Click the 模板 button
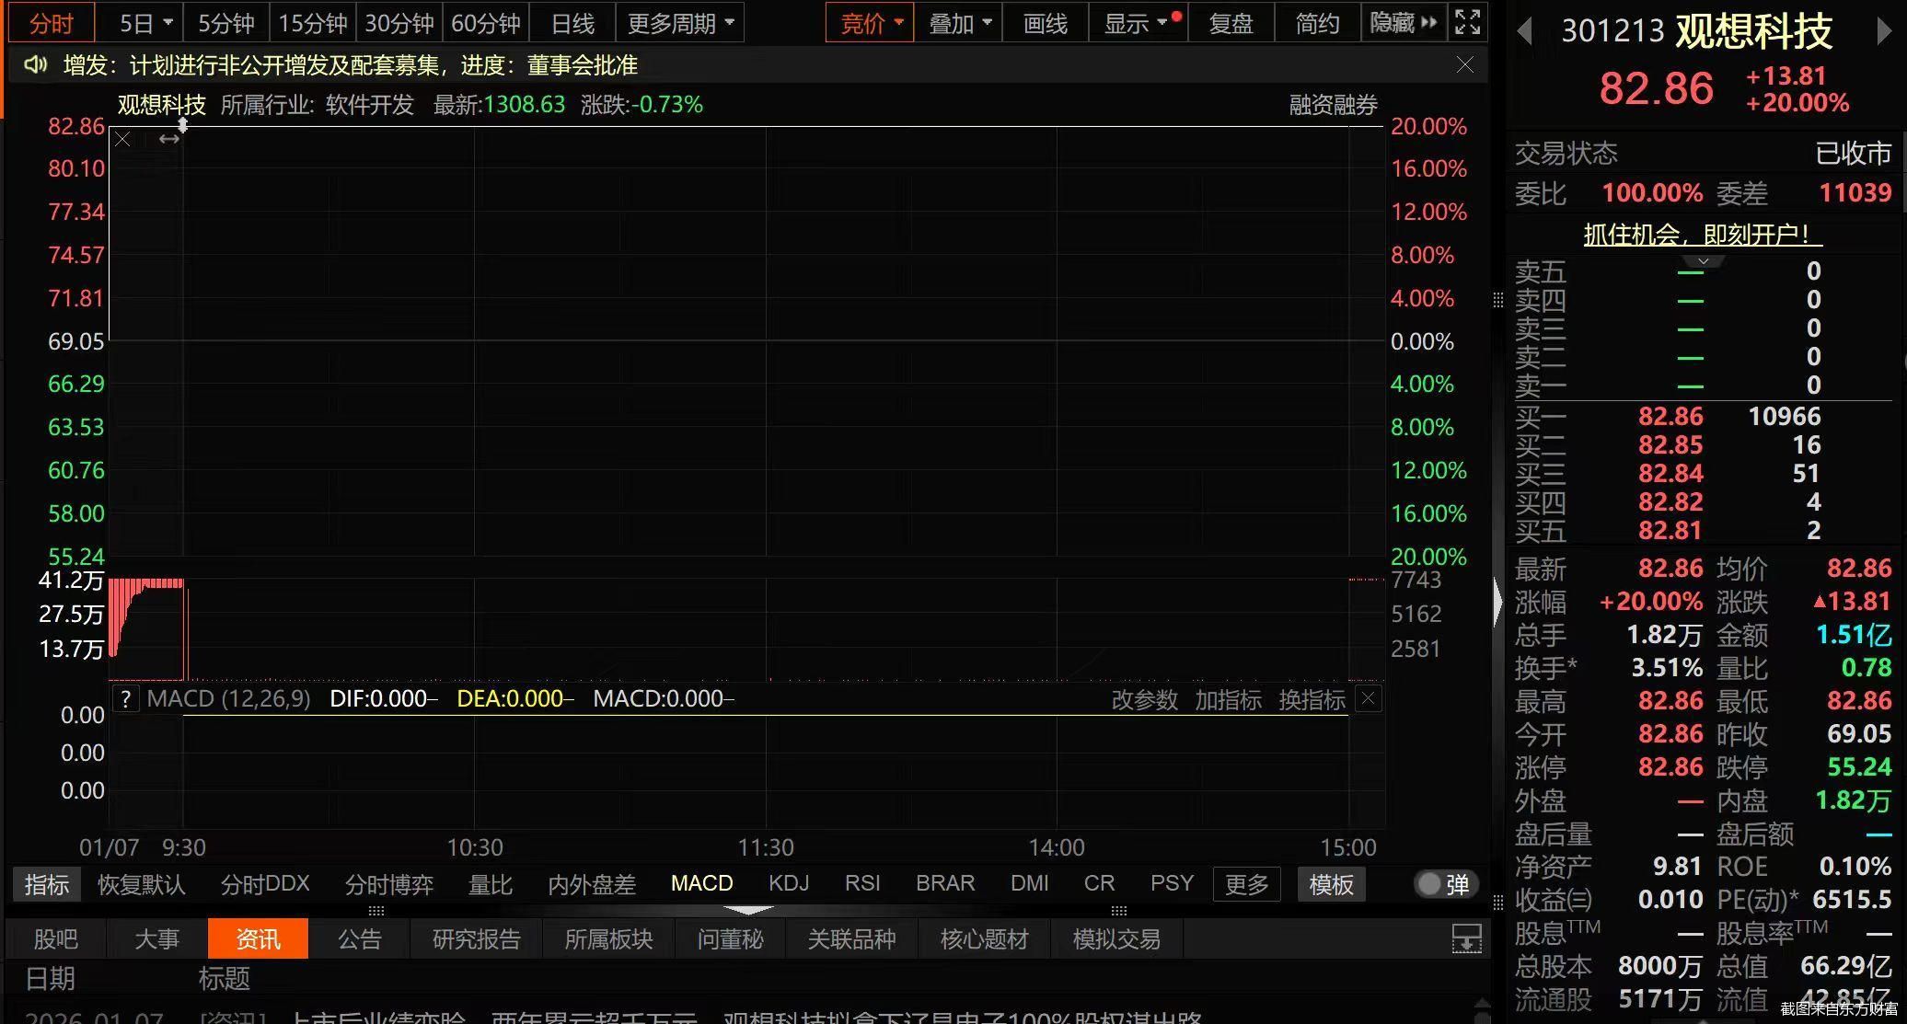The width and height of the screenshot is (1907, 1024). point(1331,884)
